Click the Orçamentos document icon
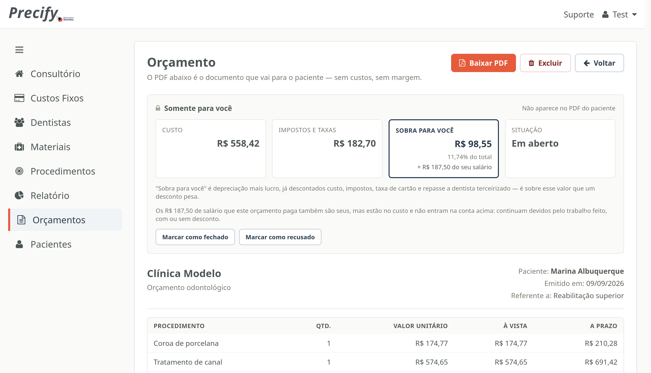651x373 pixels. [21, 220]
